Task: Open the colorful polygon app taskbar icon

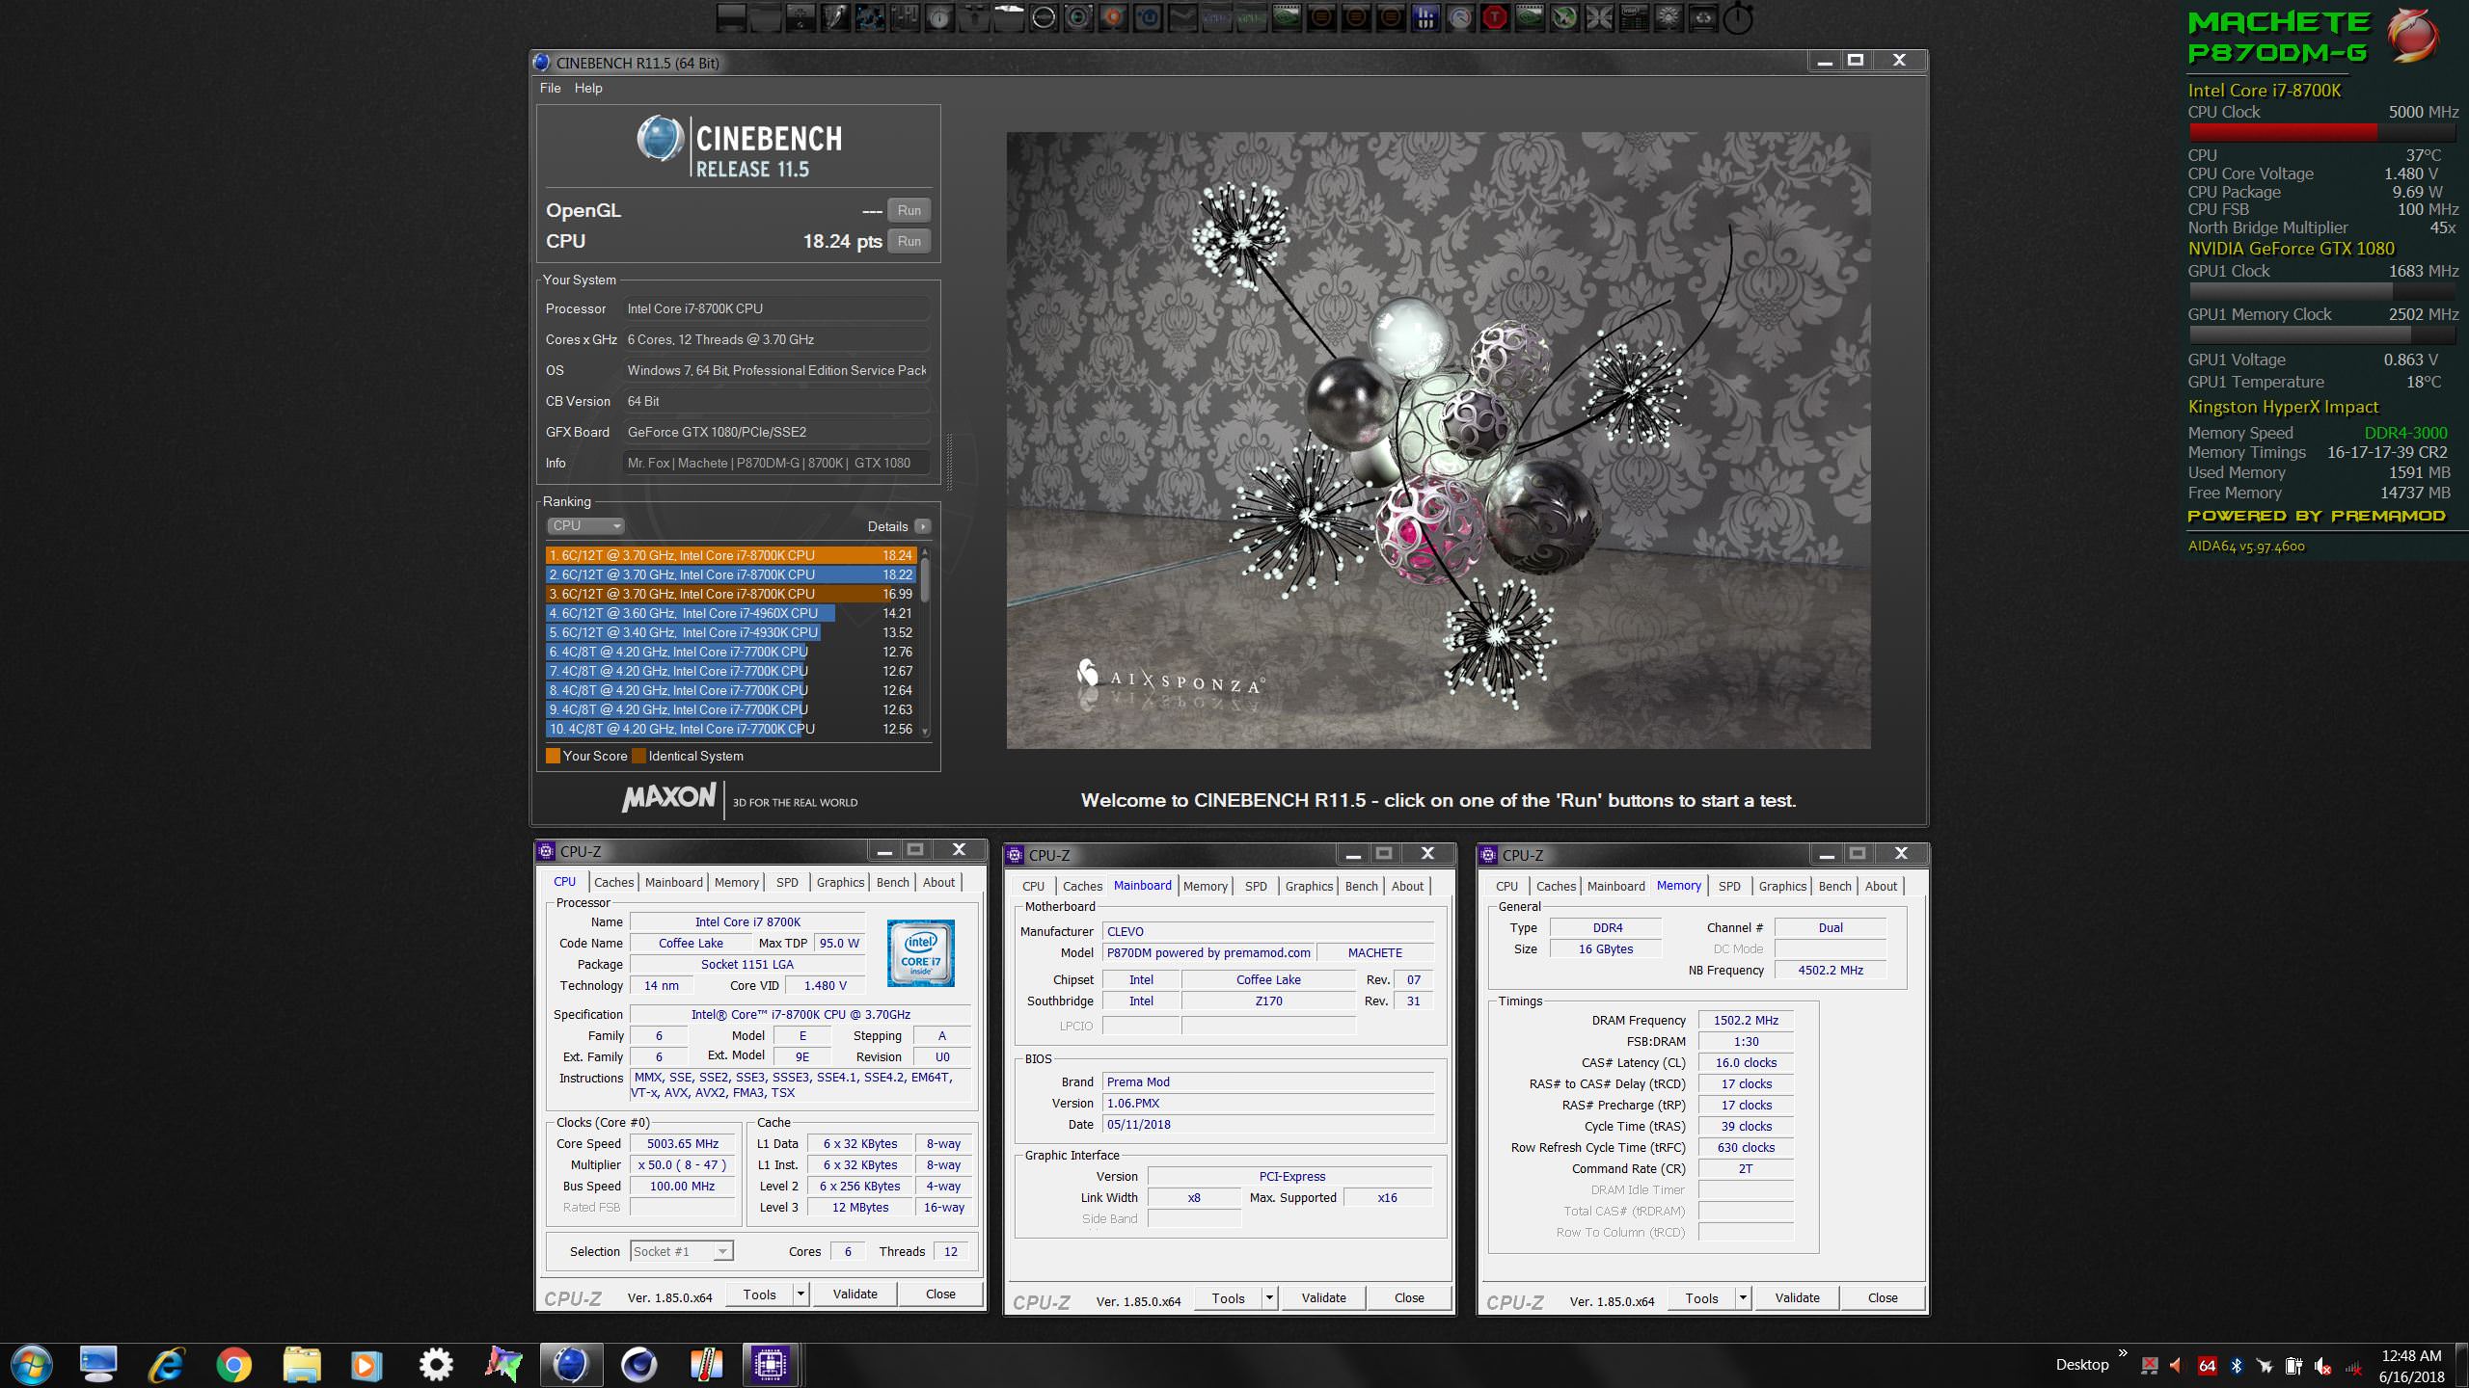Action: pyautogui.click(x=503, y=1364)
